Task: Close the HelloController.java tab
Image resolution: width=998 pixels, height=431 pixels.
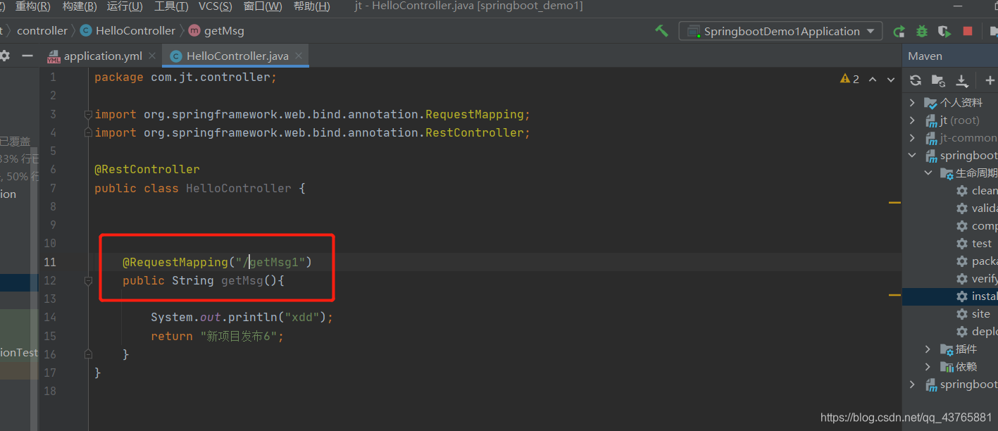Action: tap(299, 56)
